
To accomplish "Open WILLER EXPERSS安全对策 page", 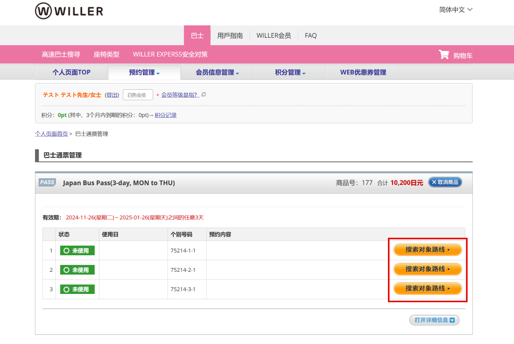I will pos(170,54).
